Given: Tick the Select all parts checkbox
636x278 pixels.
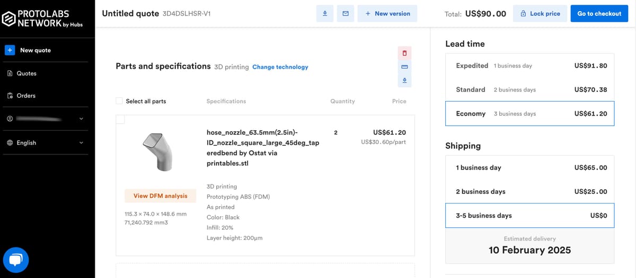Looking at the screenshot, I should pos(119,101).
